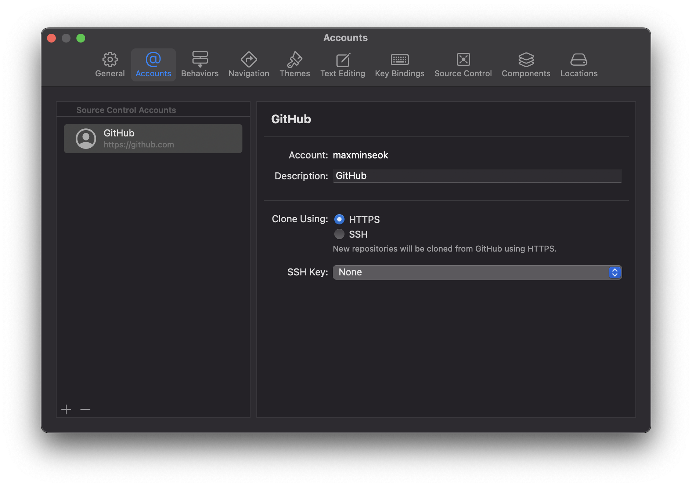Remove selected account with minus button
Viewport: 692px width, 487px height.
(85, 409)
